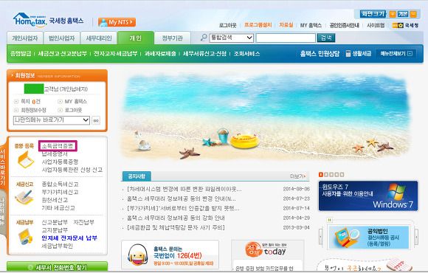Screen dimensions: 428x273
Task: Click the orange screen size plus icon
Action: click(x=393, y=13)
